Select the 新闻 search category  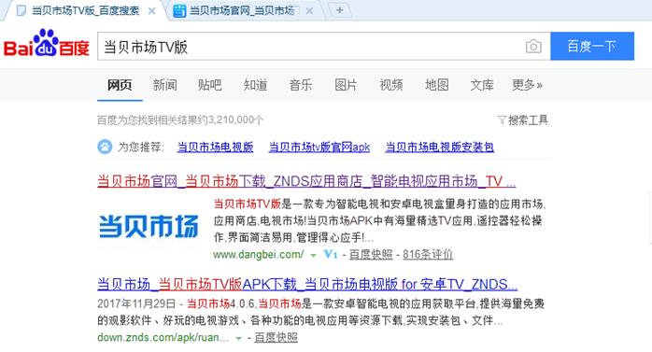165,85
